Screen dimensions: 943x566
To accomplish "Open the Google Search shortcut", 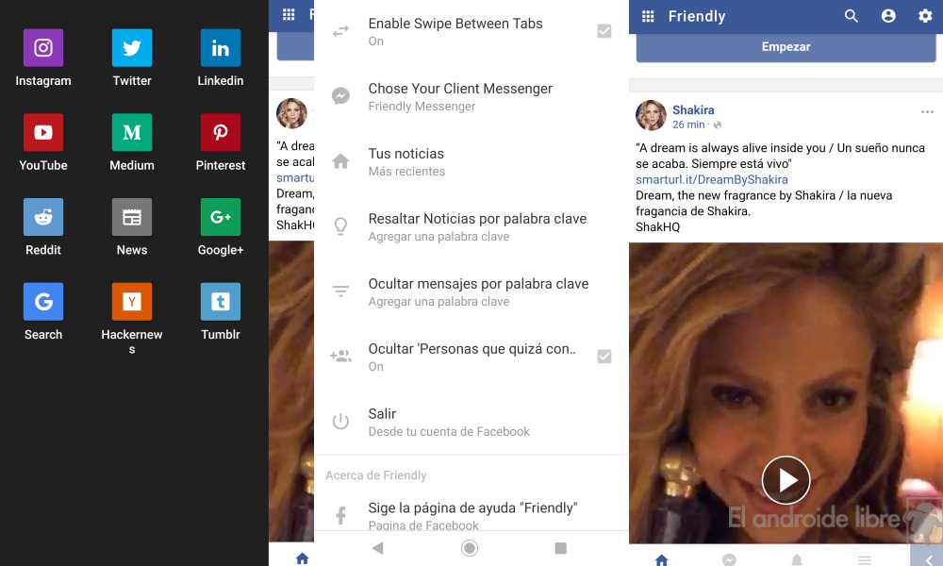I will pyautogui.click(x=43, y=301).
